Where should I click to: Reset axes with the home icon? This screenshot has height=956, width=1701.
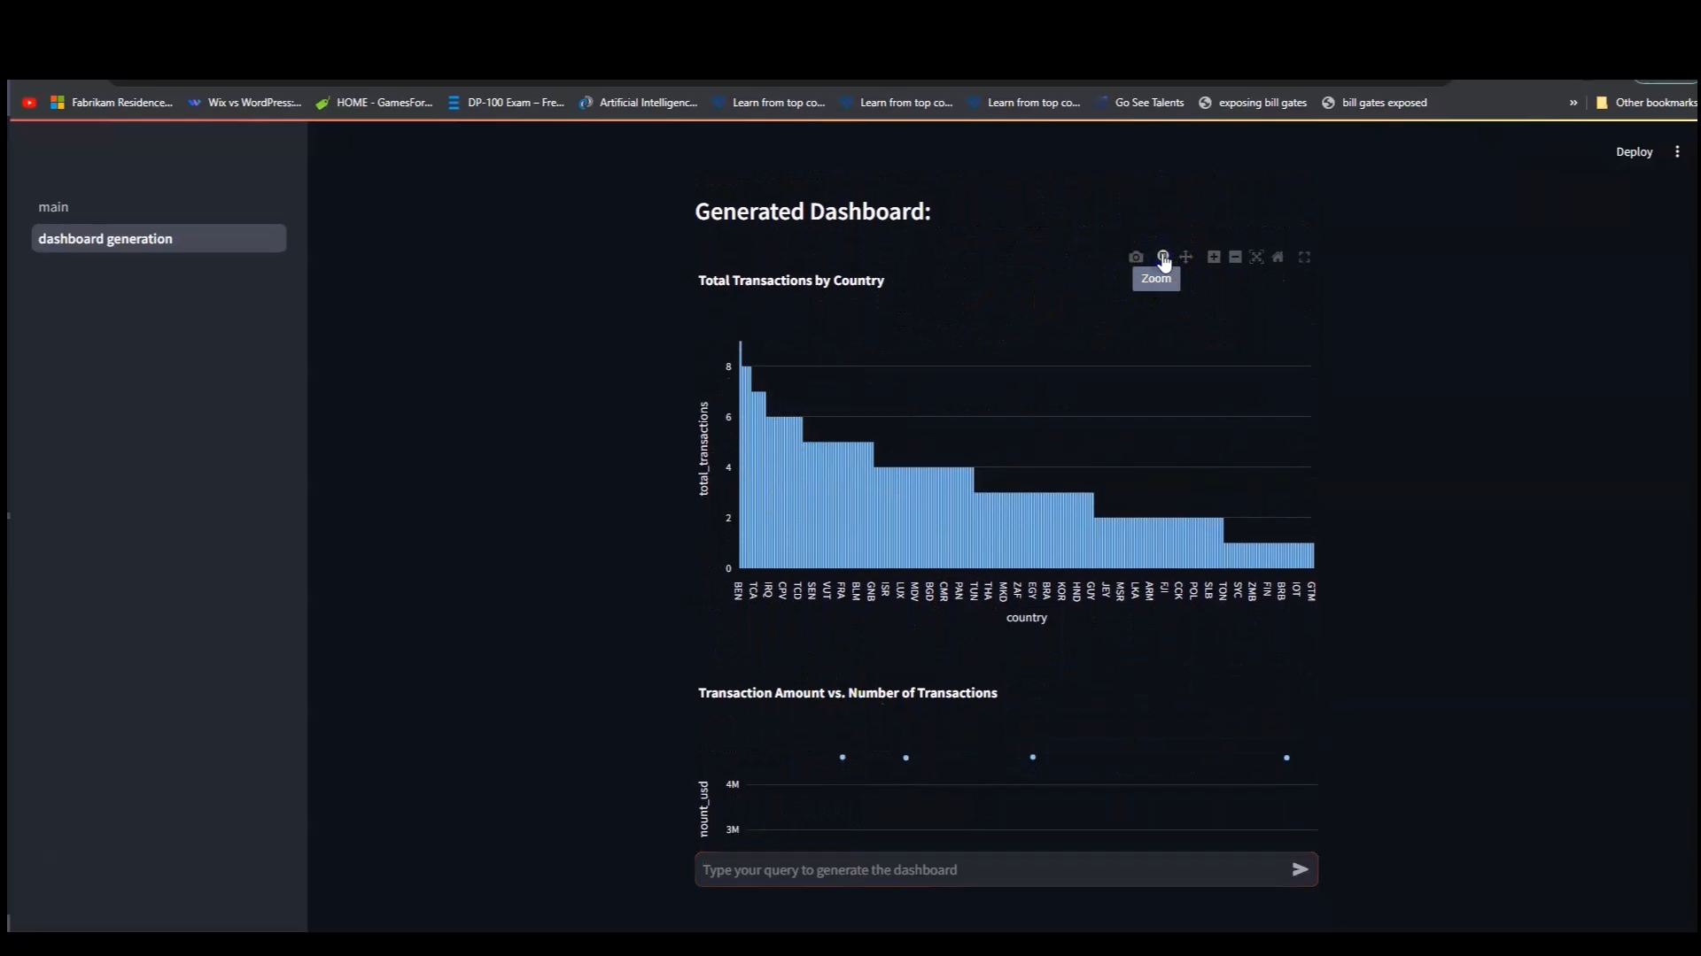coord(1278,257)
